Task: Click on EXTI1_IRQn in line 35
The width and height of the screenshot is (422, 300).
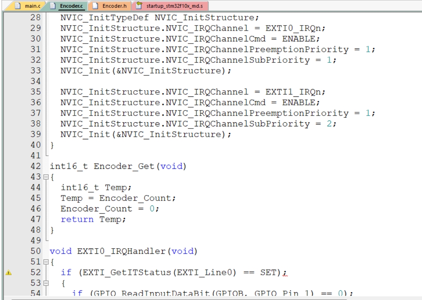Action: pyautogui.click(x=293, y=92)
